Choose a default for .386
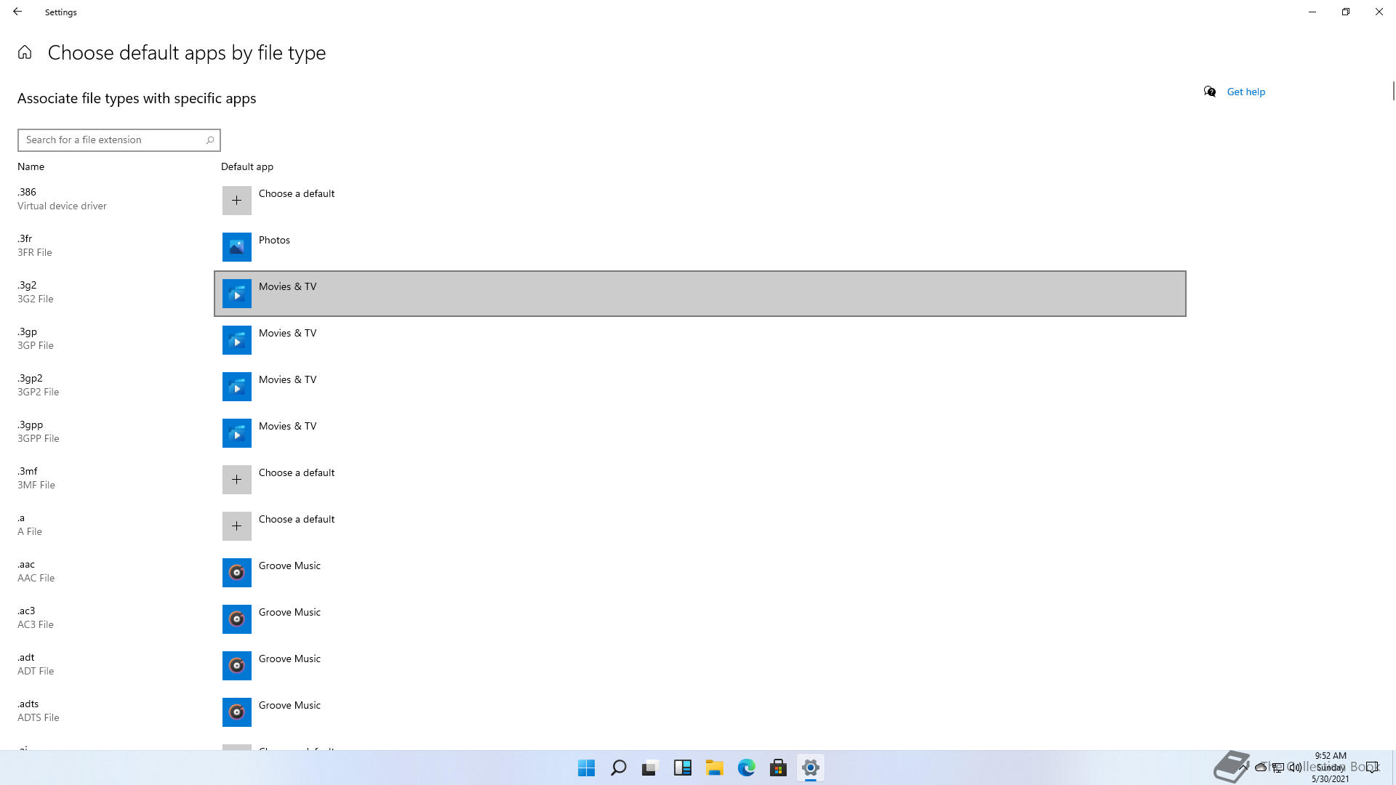The width and height of the screenshot is (1396, 785). tap(297, 193)
